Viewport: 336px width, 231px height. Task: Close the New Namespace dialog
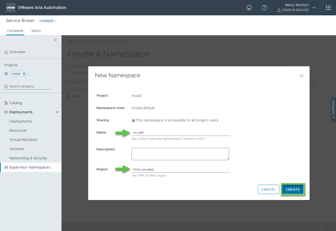pyautogui.click(x=302, y=76)
